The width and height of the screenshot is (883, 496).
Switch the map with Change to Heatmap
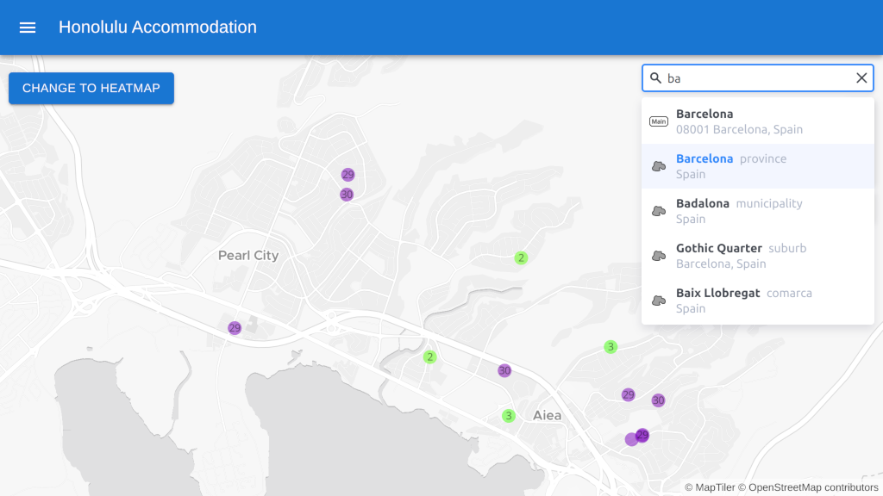91,88
